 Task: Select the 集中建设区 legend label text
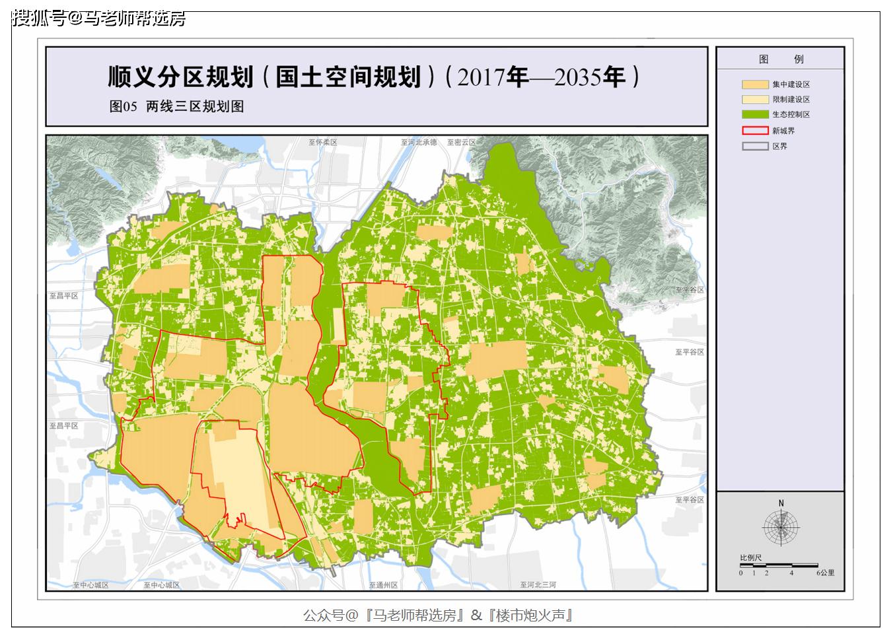coord(791,85)
